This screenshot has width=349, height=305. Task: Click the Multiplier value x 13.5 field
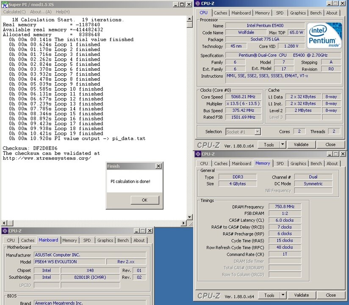point(243,103)
